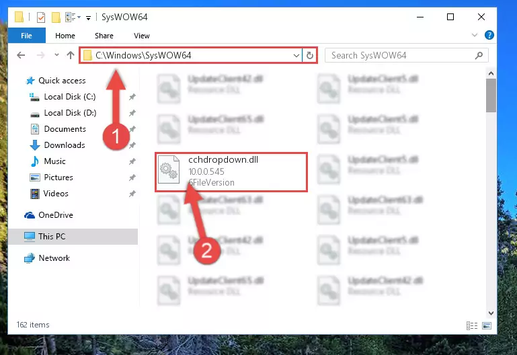Click the New folder icon in title bar
This screenshot has width=517, height=355.
(x=56, y=17)
